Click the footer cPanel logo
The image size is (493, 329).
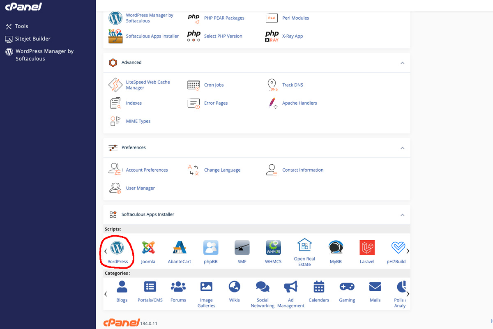click(x=122, y=322)
